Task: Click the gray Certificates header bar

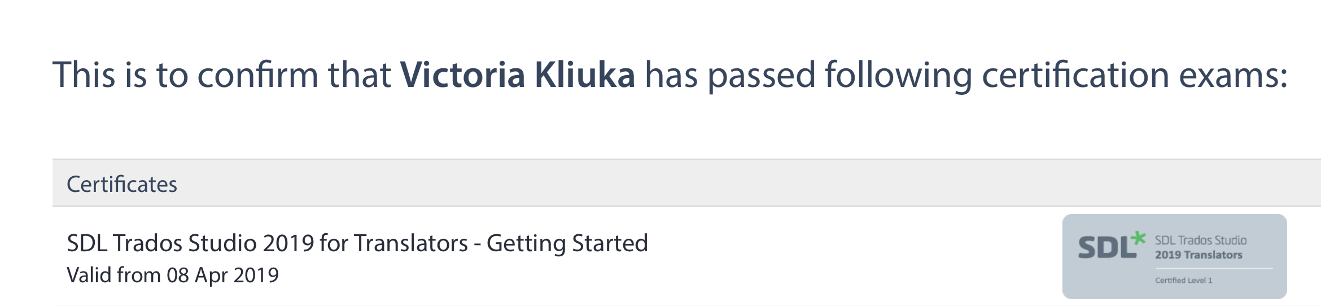Action: click(x=686, y=183)
